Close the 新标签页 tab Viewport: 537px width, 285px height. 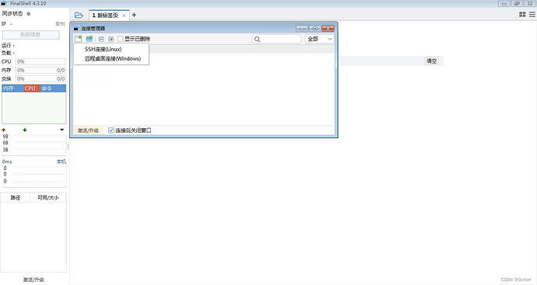[x=124, y=16]
